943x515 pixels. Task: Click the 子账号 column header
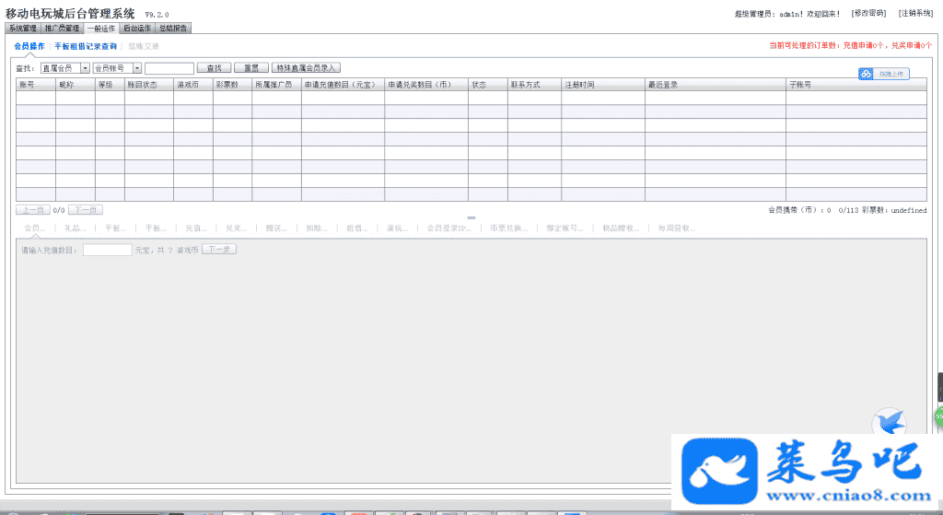[x=856, y=85]
